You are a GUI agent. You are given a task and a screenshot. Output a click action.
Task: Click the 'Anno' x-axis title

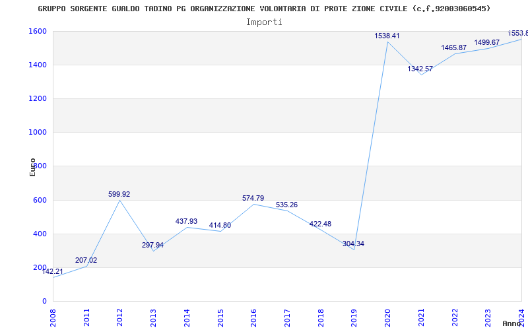click(x=513, y=323)
